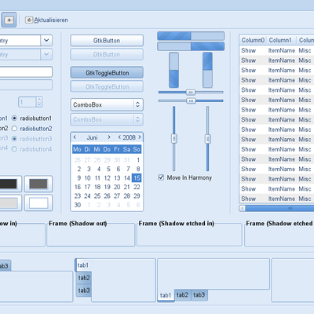Click the dark gray color button
The width and height of the screenshot is (314, 314).
point(38,184)
